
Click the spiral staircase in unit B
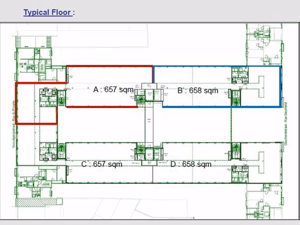[236, 98]
